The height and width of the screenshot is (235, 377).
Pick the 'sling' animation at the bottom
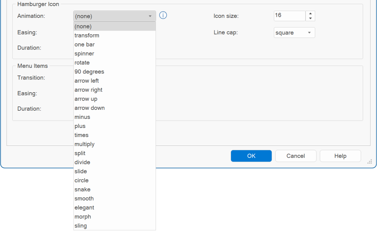(x=81, y=226)
